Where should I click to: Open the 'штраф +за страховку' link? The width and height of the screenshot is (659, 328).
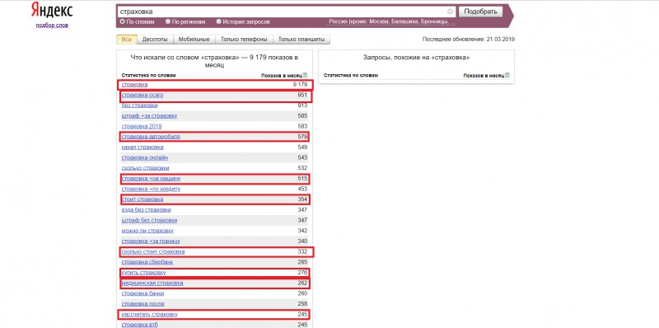click(x=149, y=116)
